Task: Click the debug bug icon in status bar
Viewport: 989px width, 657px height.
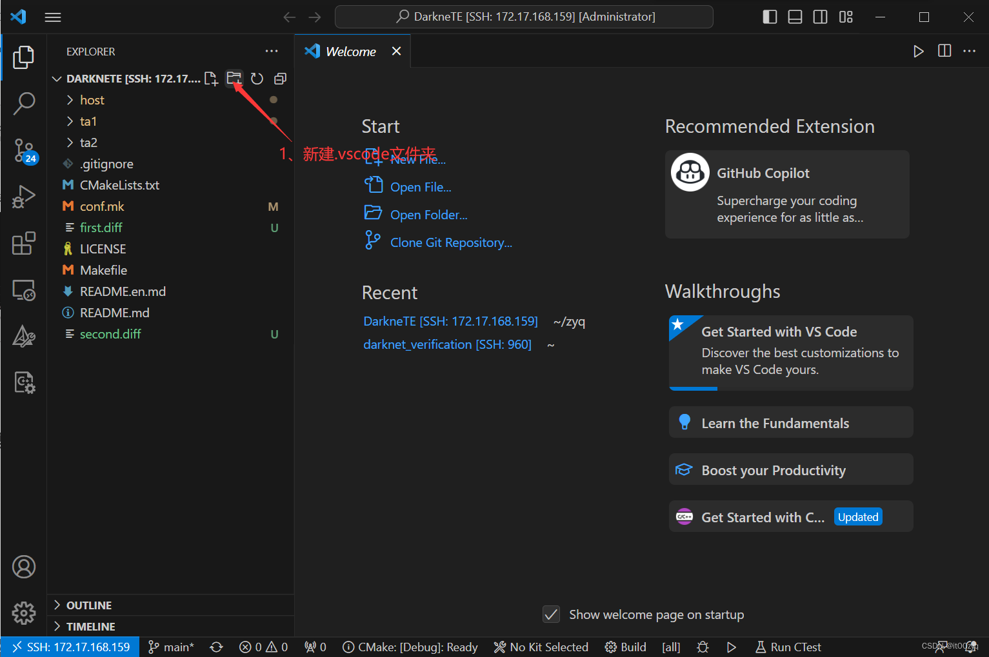Action: coord(703,647)
